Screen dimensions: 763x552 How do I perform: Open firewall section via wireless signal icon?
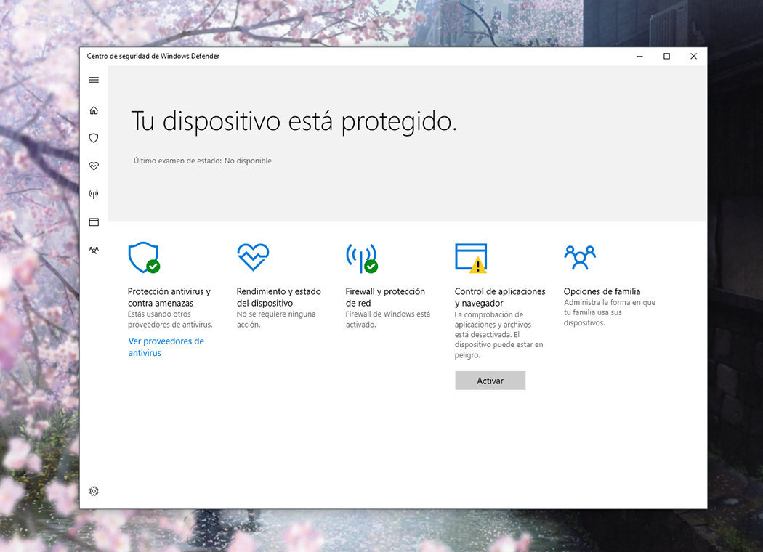coord(93,194)
